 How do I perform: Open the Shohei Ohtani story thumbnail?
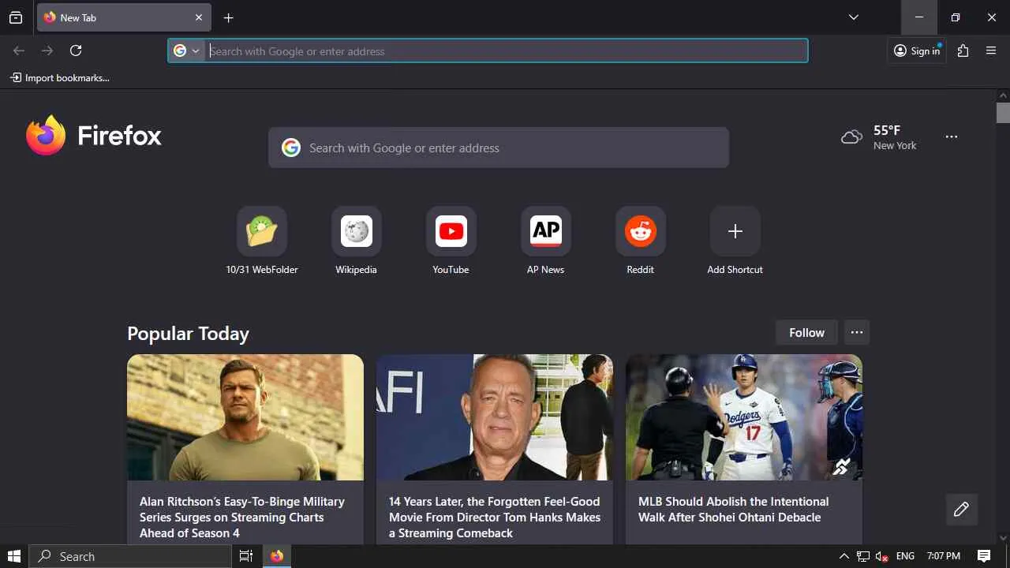pos(744,417)
